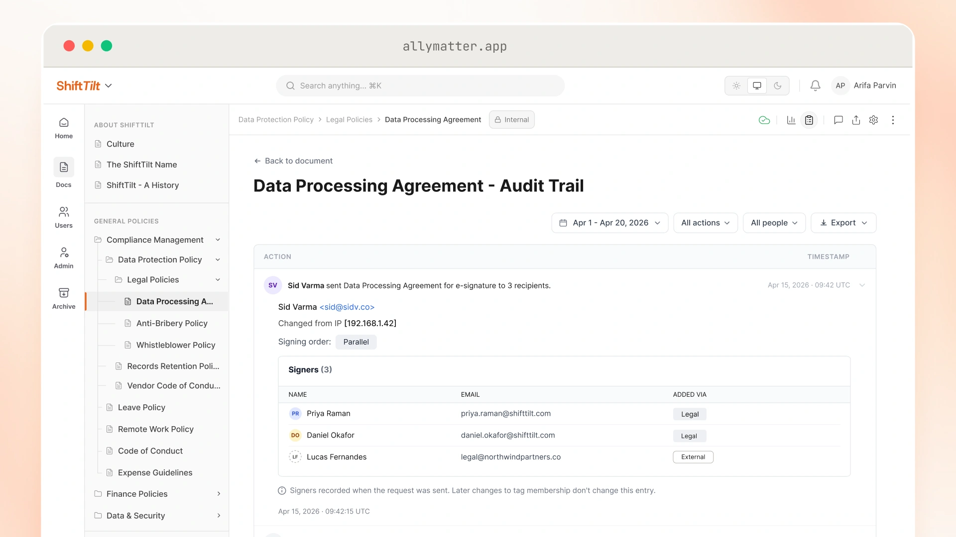This screenshot has width=956, height=537.
Task: Open the more options vertical dots menu
Action: point(893,120)
